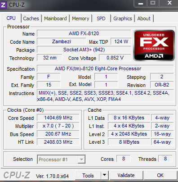
Task: Click the Family value F
Action: [49, 77]
